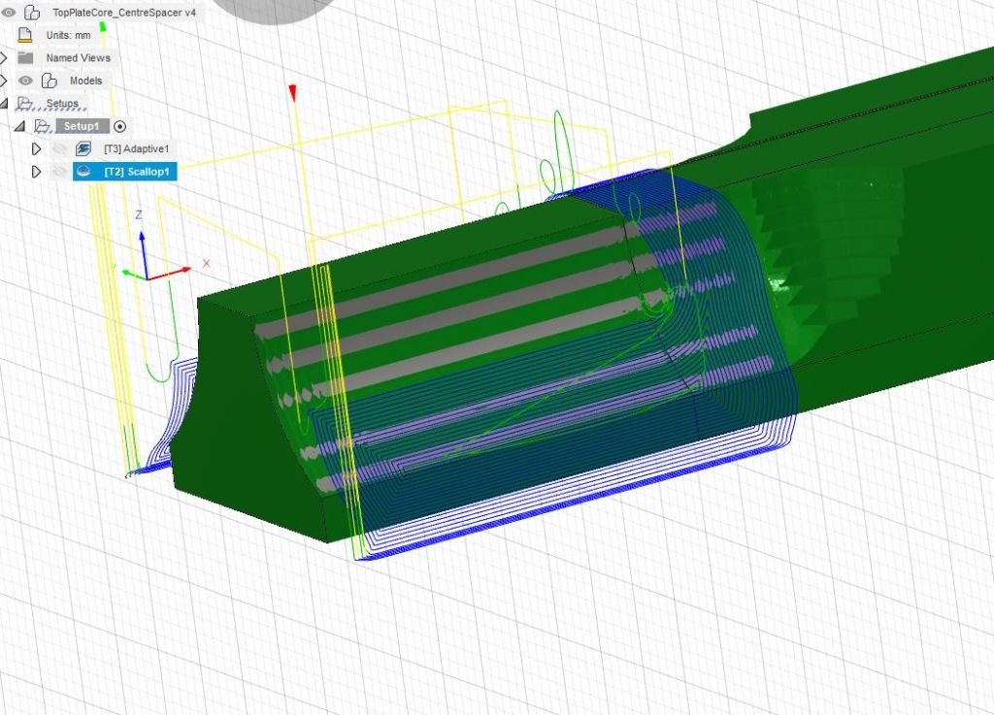Expand the Models node
The height and width of the screenshot is (715, 994).
tap(4, 81)
